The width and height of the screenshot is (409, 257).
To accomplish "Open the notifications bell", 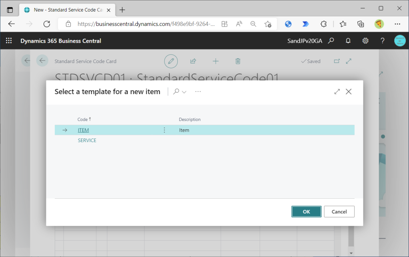I will pos(348,41).
